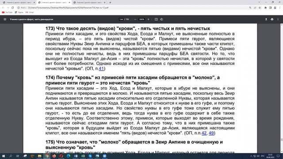Open the Chrome three-dot menu
Viewport: 283px width, 159px height.
pos(280,8)
